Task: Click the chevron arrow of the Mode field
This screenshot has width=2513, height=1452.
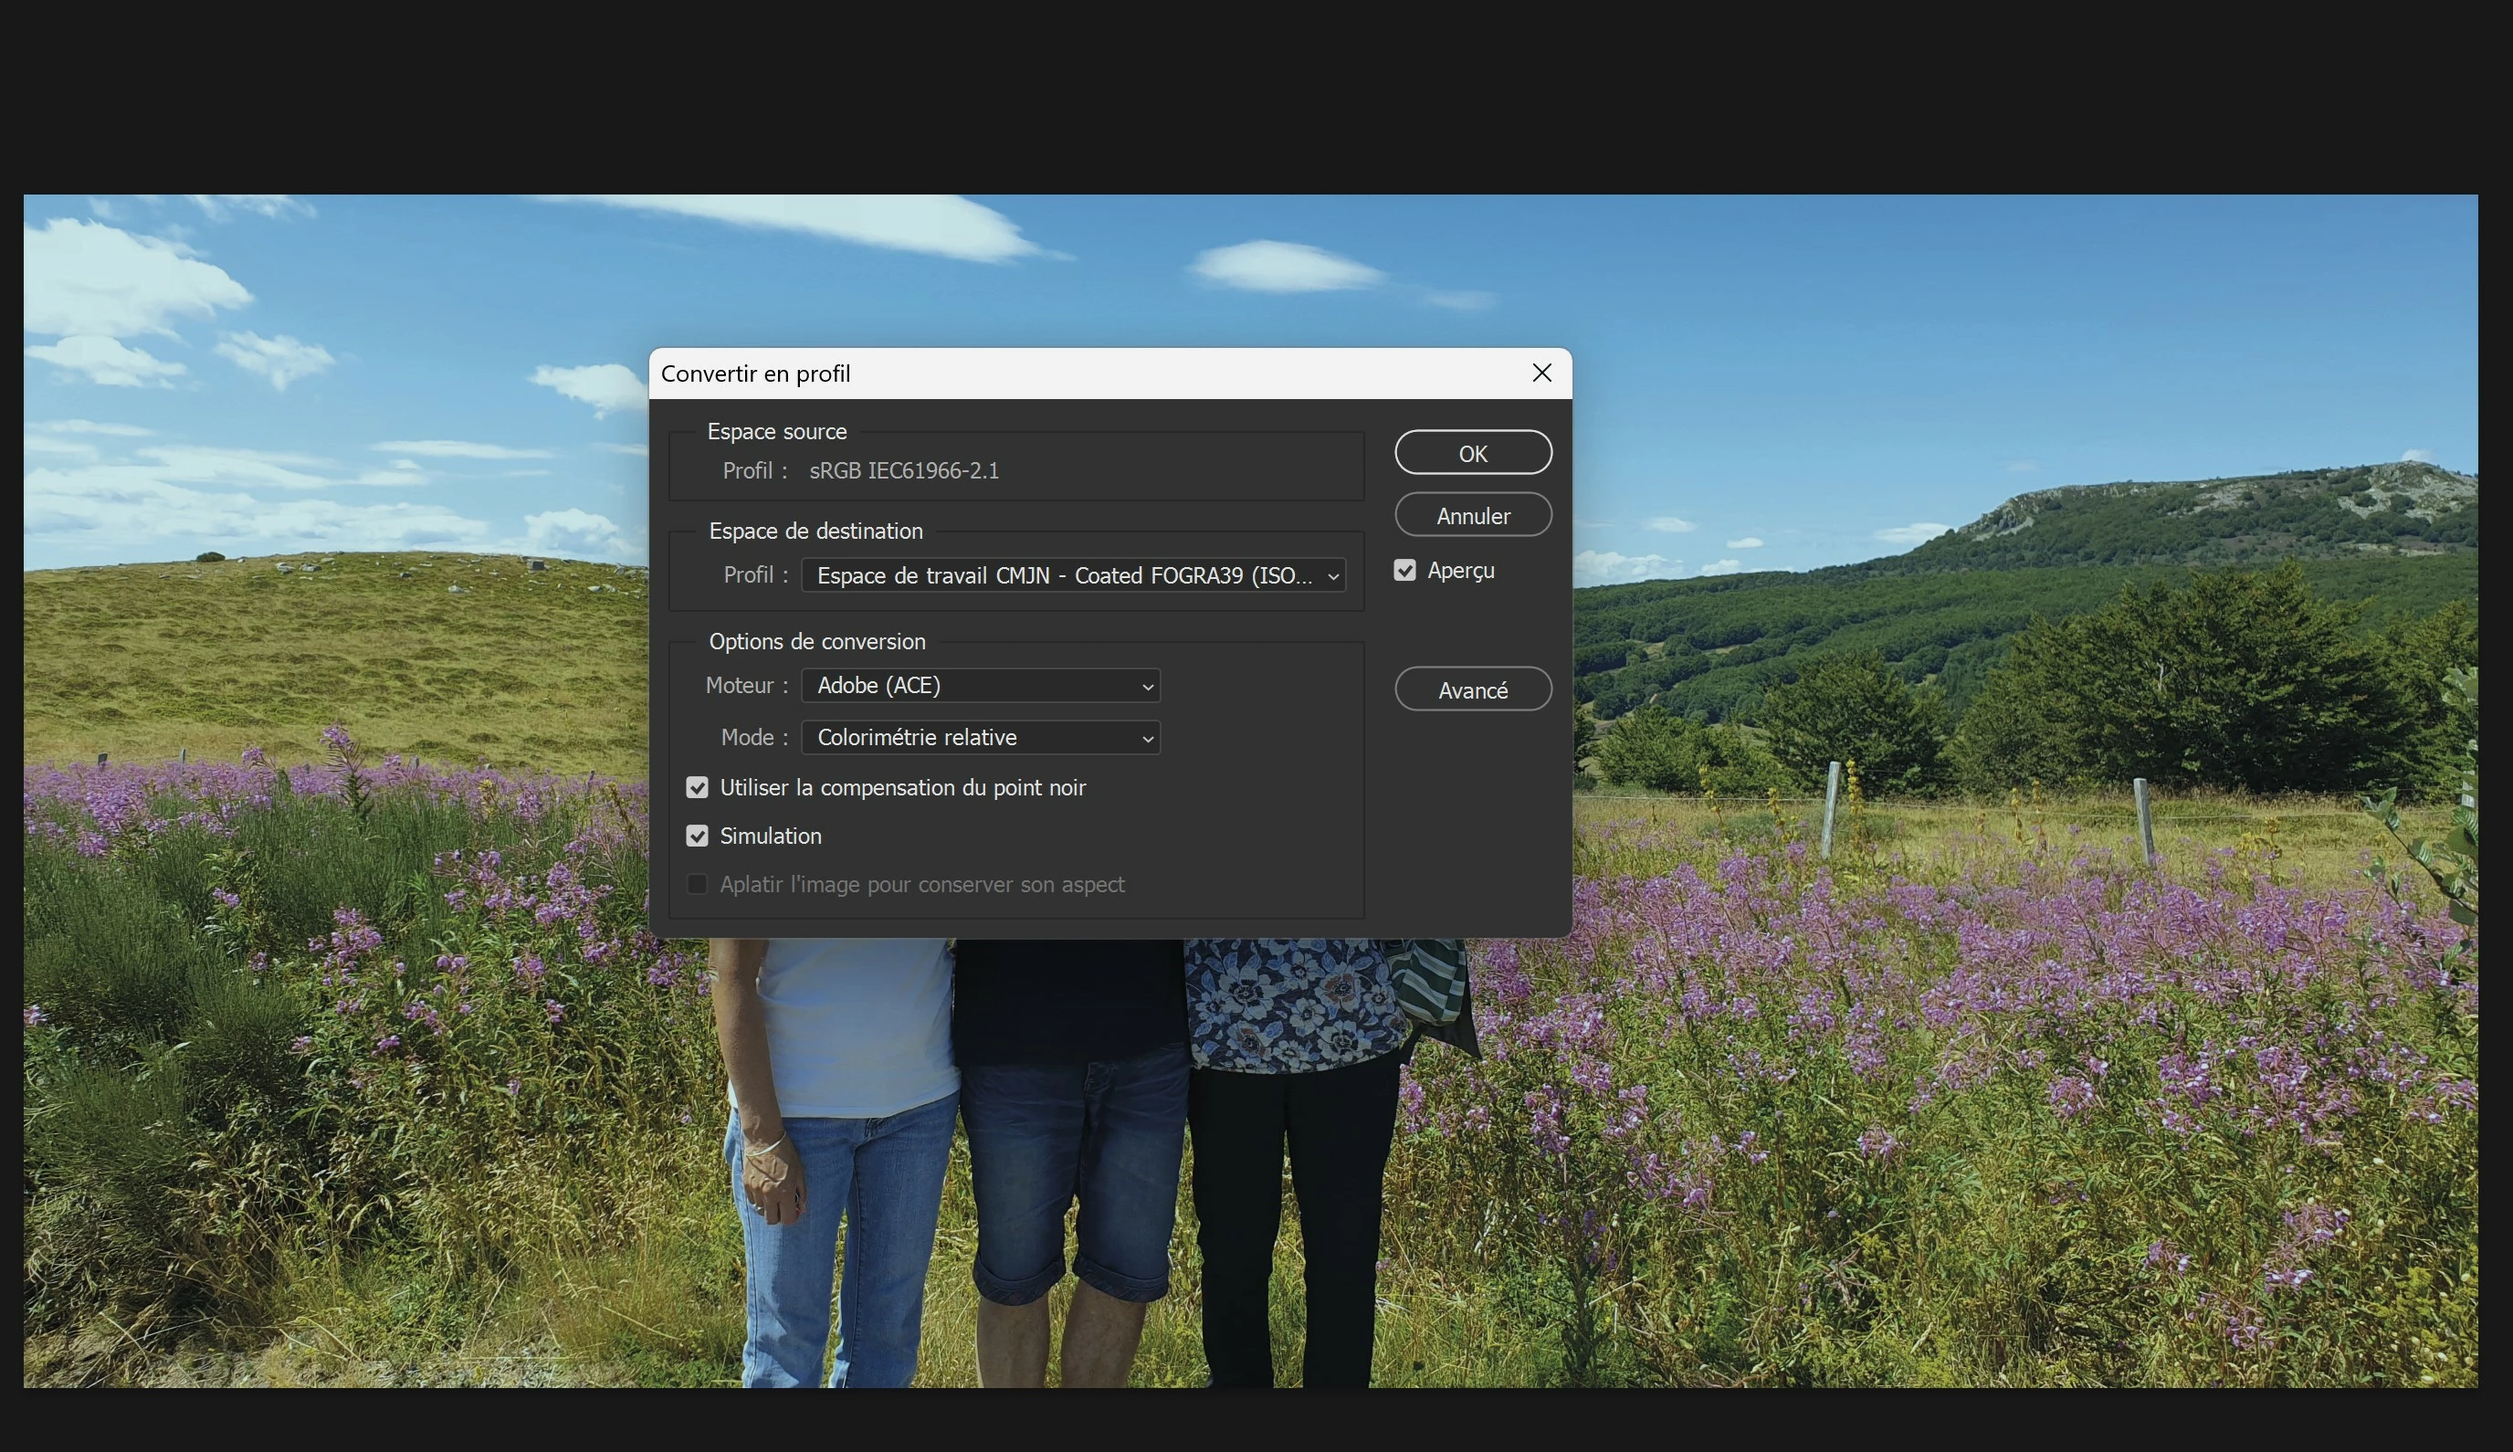Action: (1147, 739)
